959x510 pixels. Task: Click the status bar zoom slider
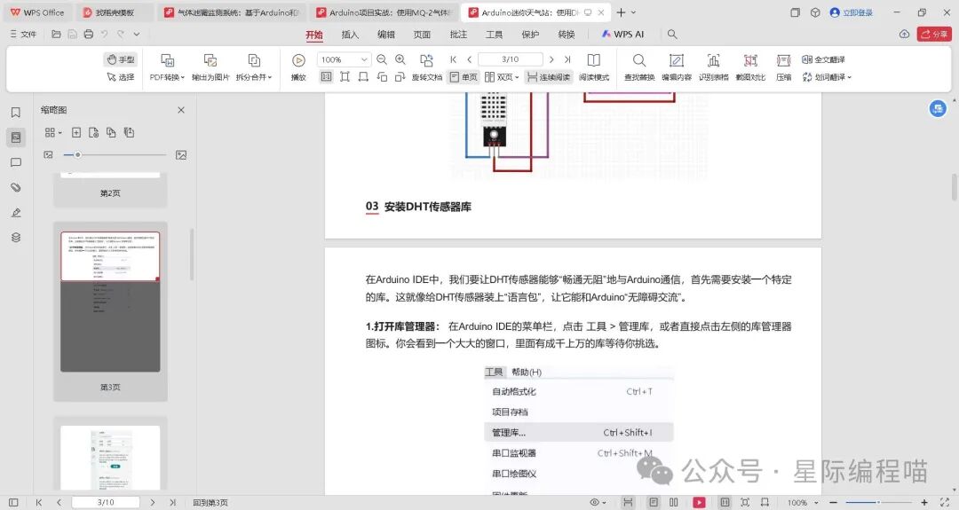[879, 502]
